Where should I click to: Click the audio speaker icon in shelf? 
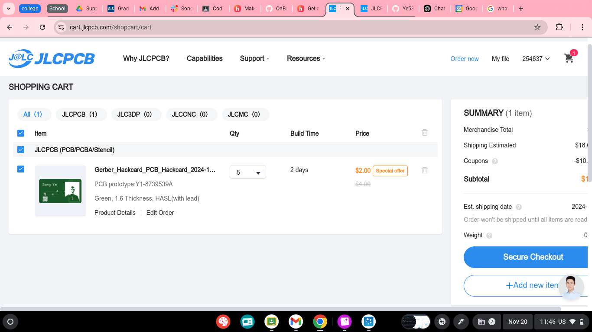tap(442, 322)
